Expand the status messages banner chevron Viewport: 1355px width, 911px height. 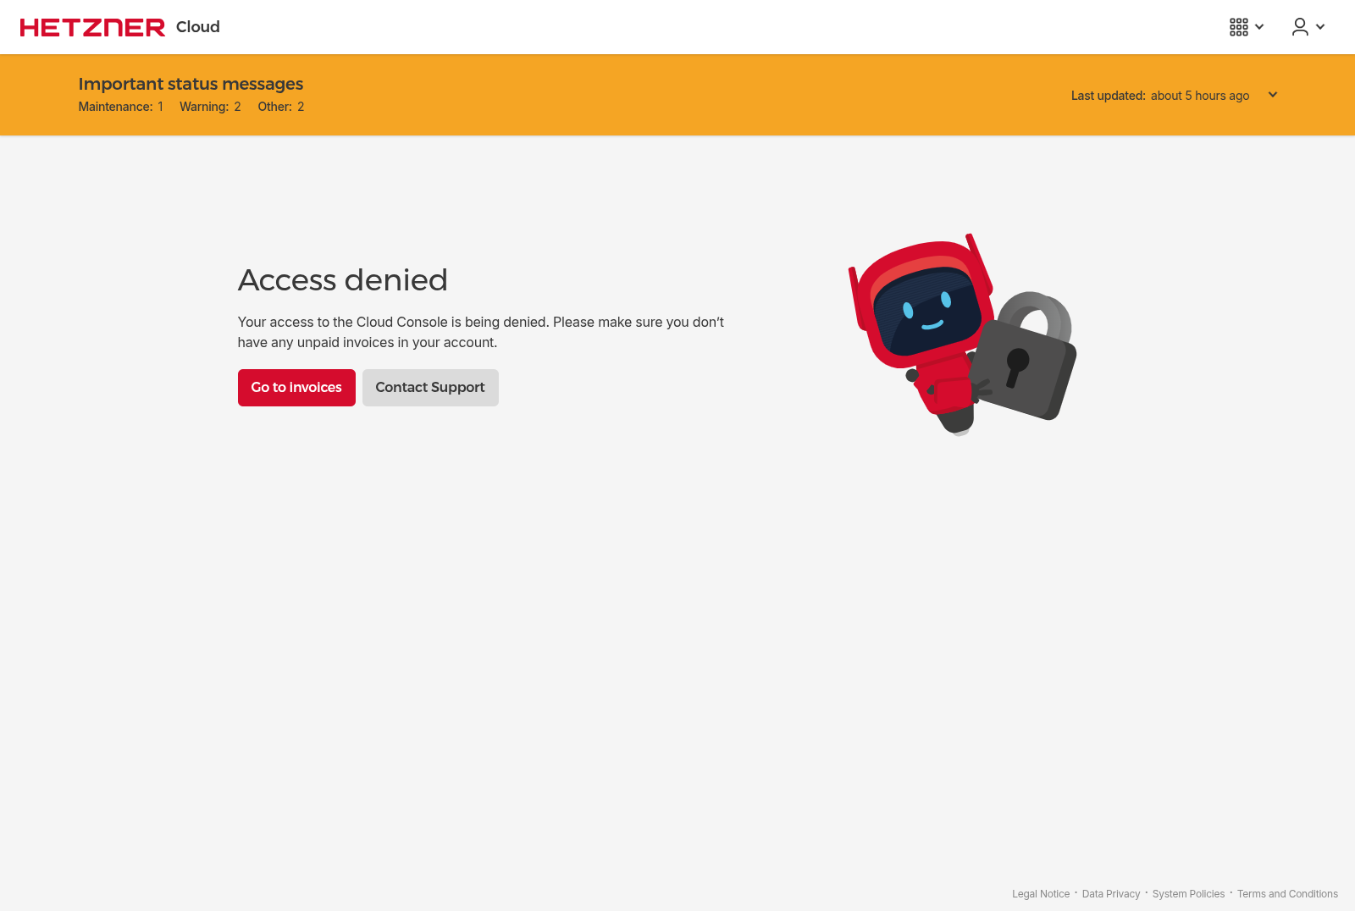coord(1272,95)
